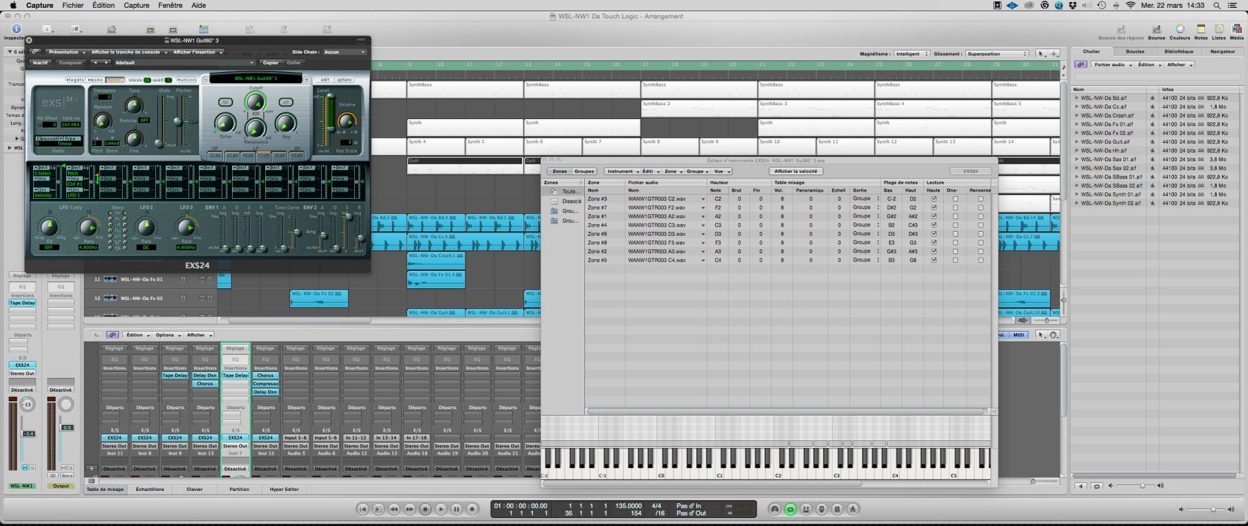This screenshot has height=526, width=1248.
Task: Toggle the green Cycle mode button
Action: pyautogui.click(x=790, y=510)
